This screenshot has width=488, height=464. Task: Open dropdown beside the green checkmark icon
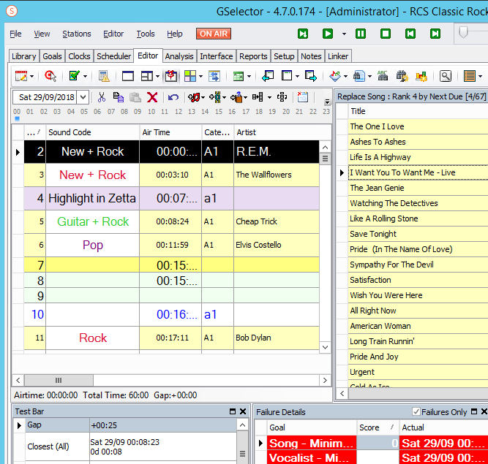(x=85, y=76)
